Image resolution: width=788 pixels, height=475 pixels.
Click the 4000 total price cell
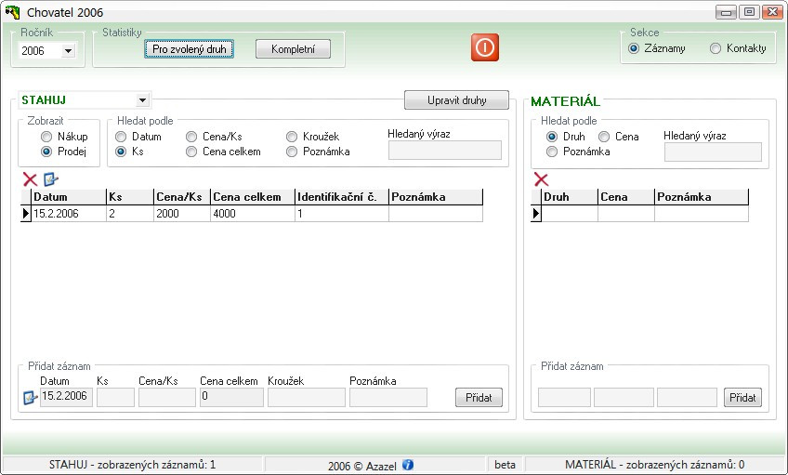252,214
